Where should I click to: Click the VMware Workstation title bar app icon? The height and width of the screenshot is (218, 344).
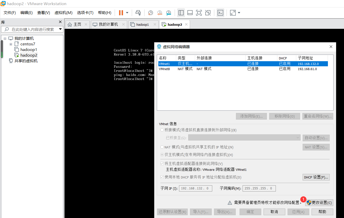point(3,4)
